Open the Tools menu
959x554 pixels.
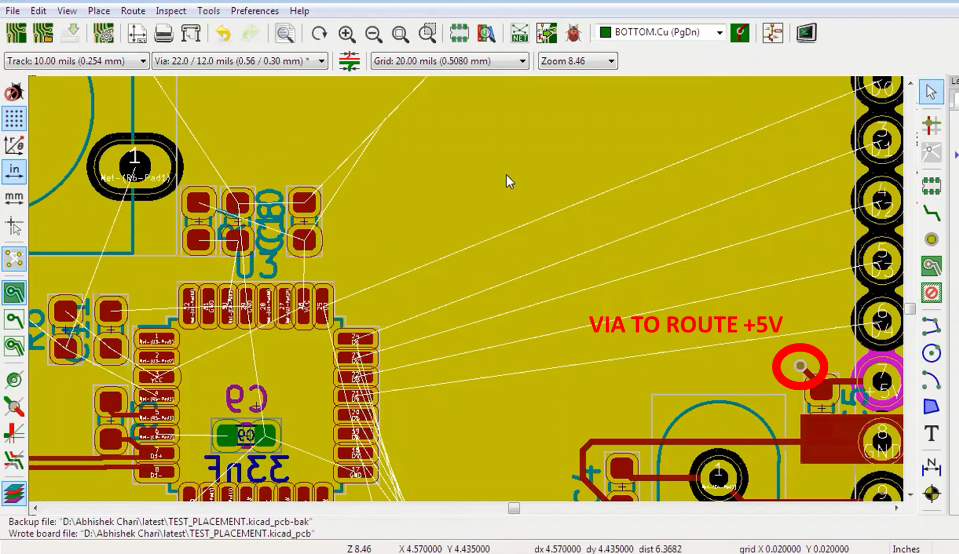[x=208, y=11]
